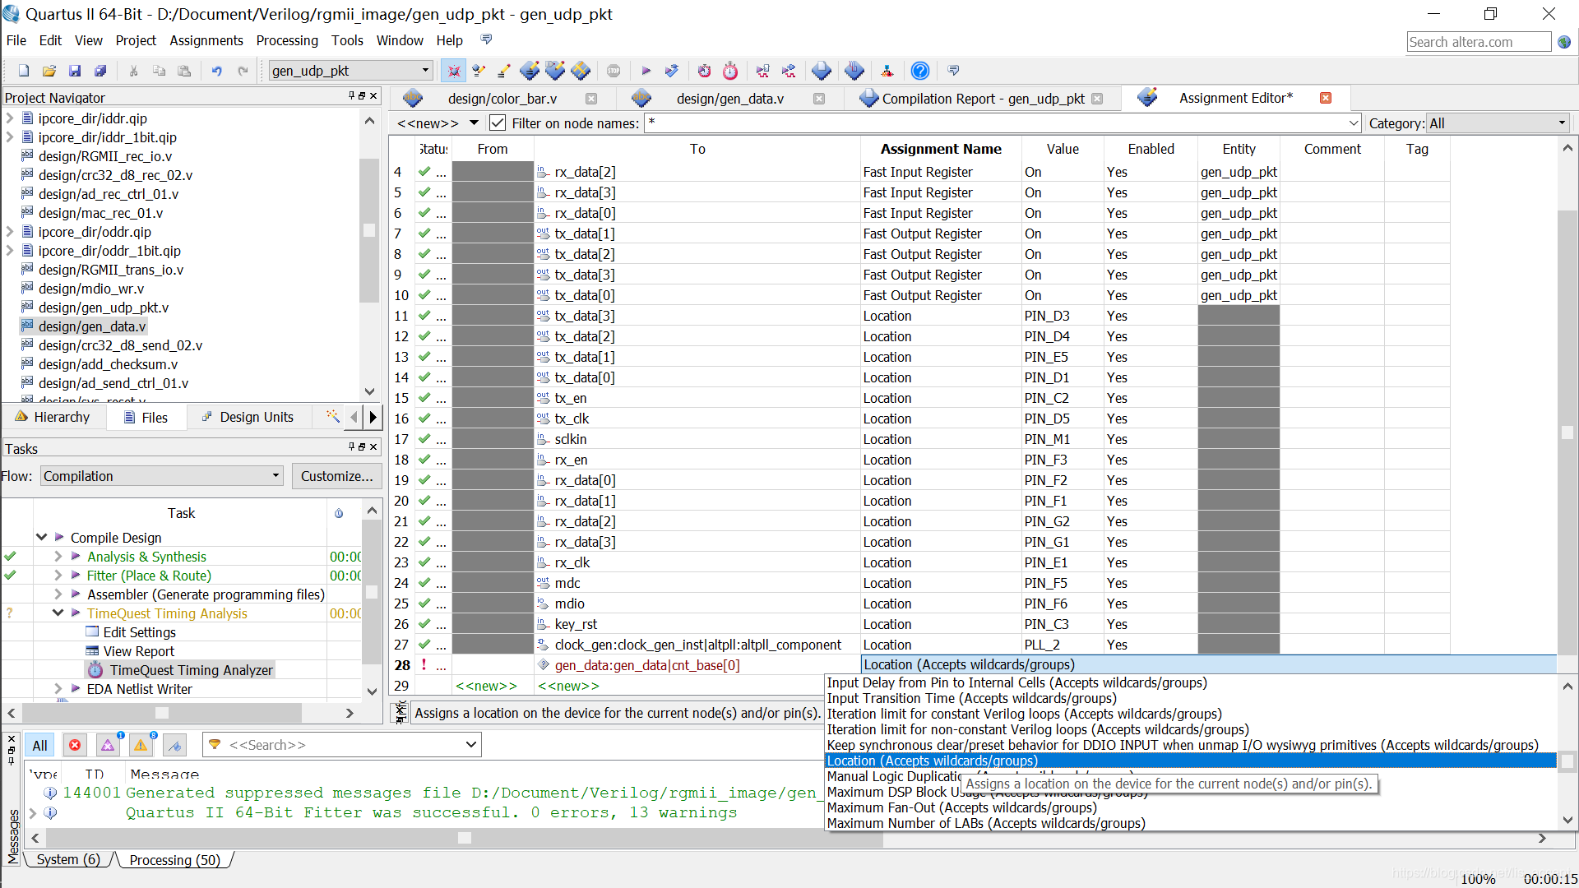This screenshot has width=1579, height=888.
Task: Open the Category All dropdown
Action: (1498, 123)
